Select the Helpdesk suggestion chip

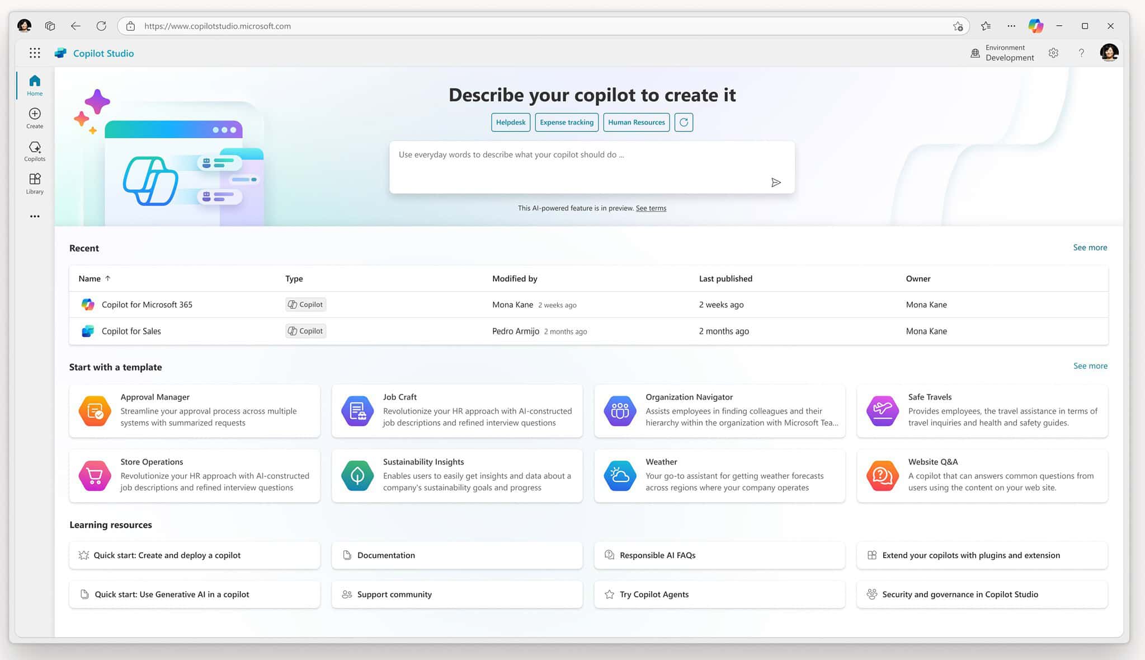pyautogui.click(x=510, y=122)
